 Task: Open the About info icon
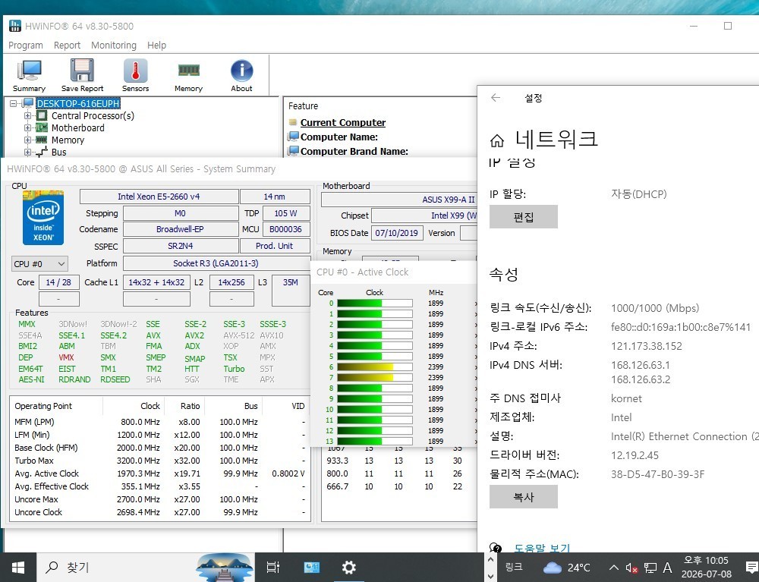click(241, 71)
